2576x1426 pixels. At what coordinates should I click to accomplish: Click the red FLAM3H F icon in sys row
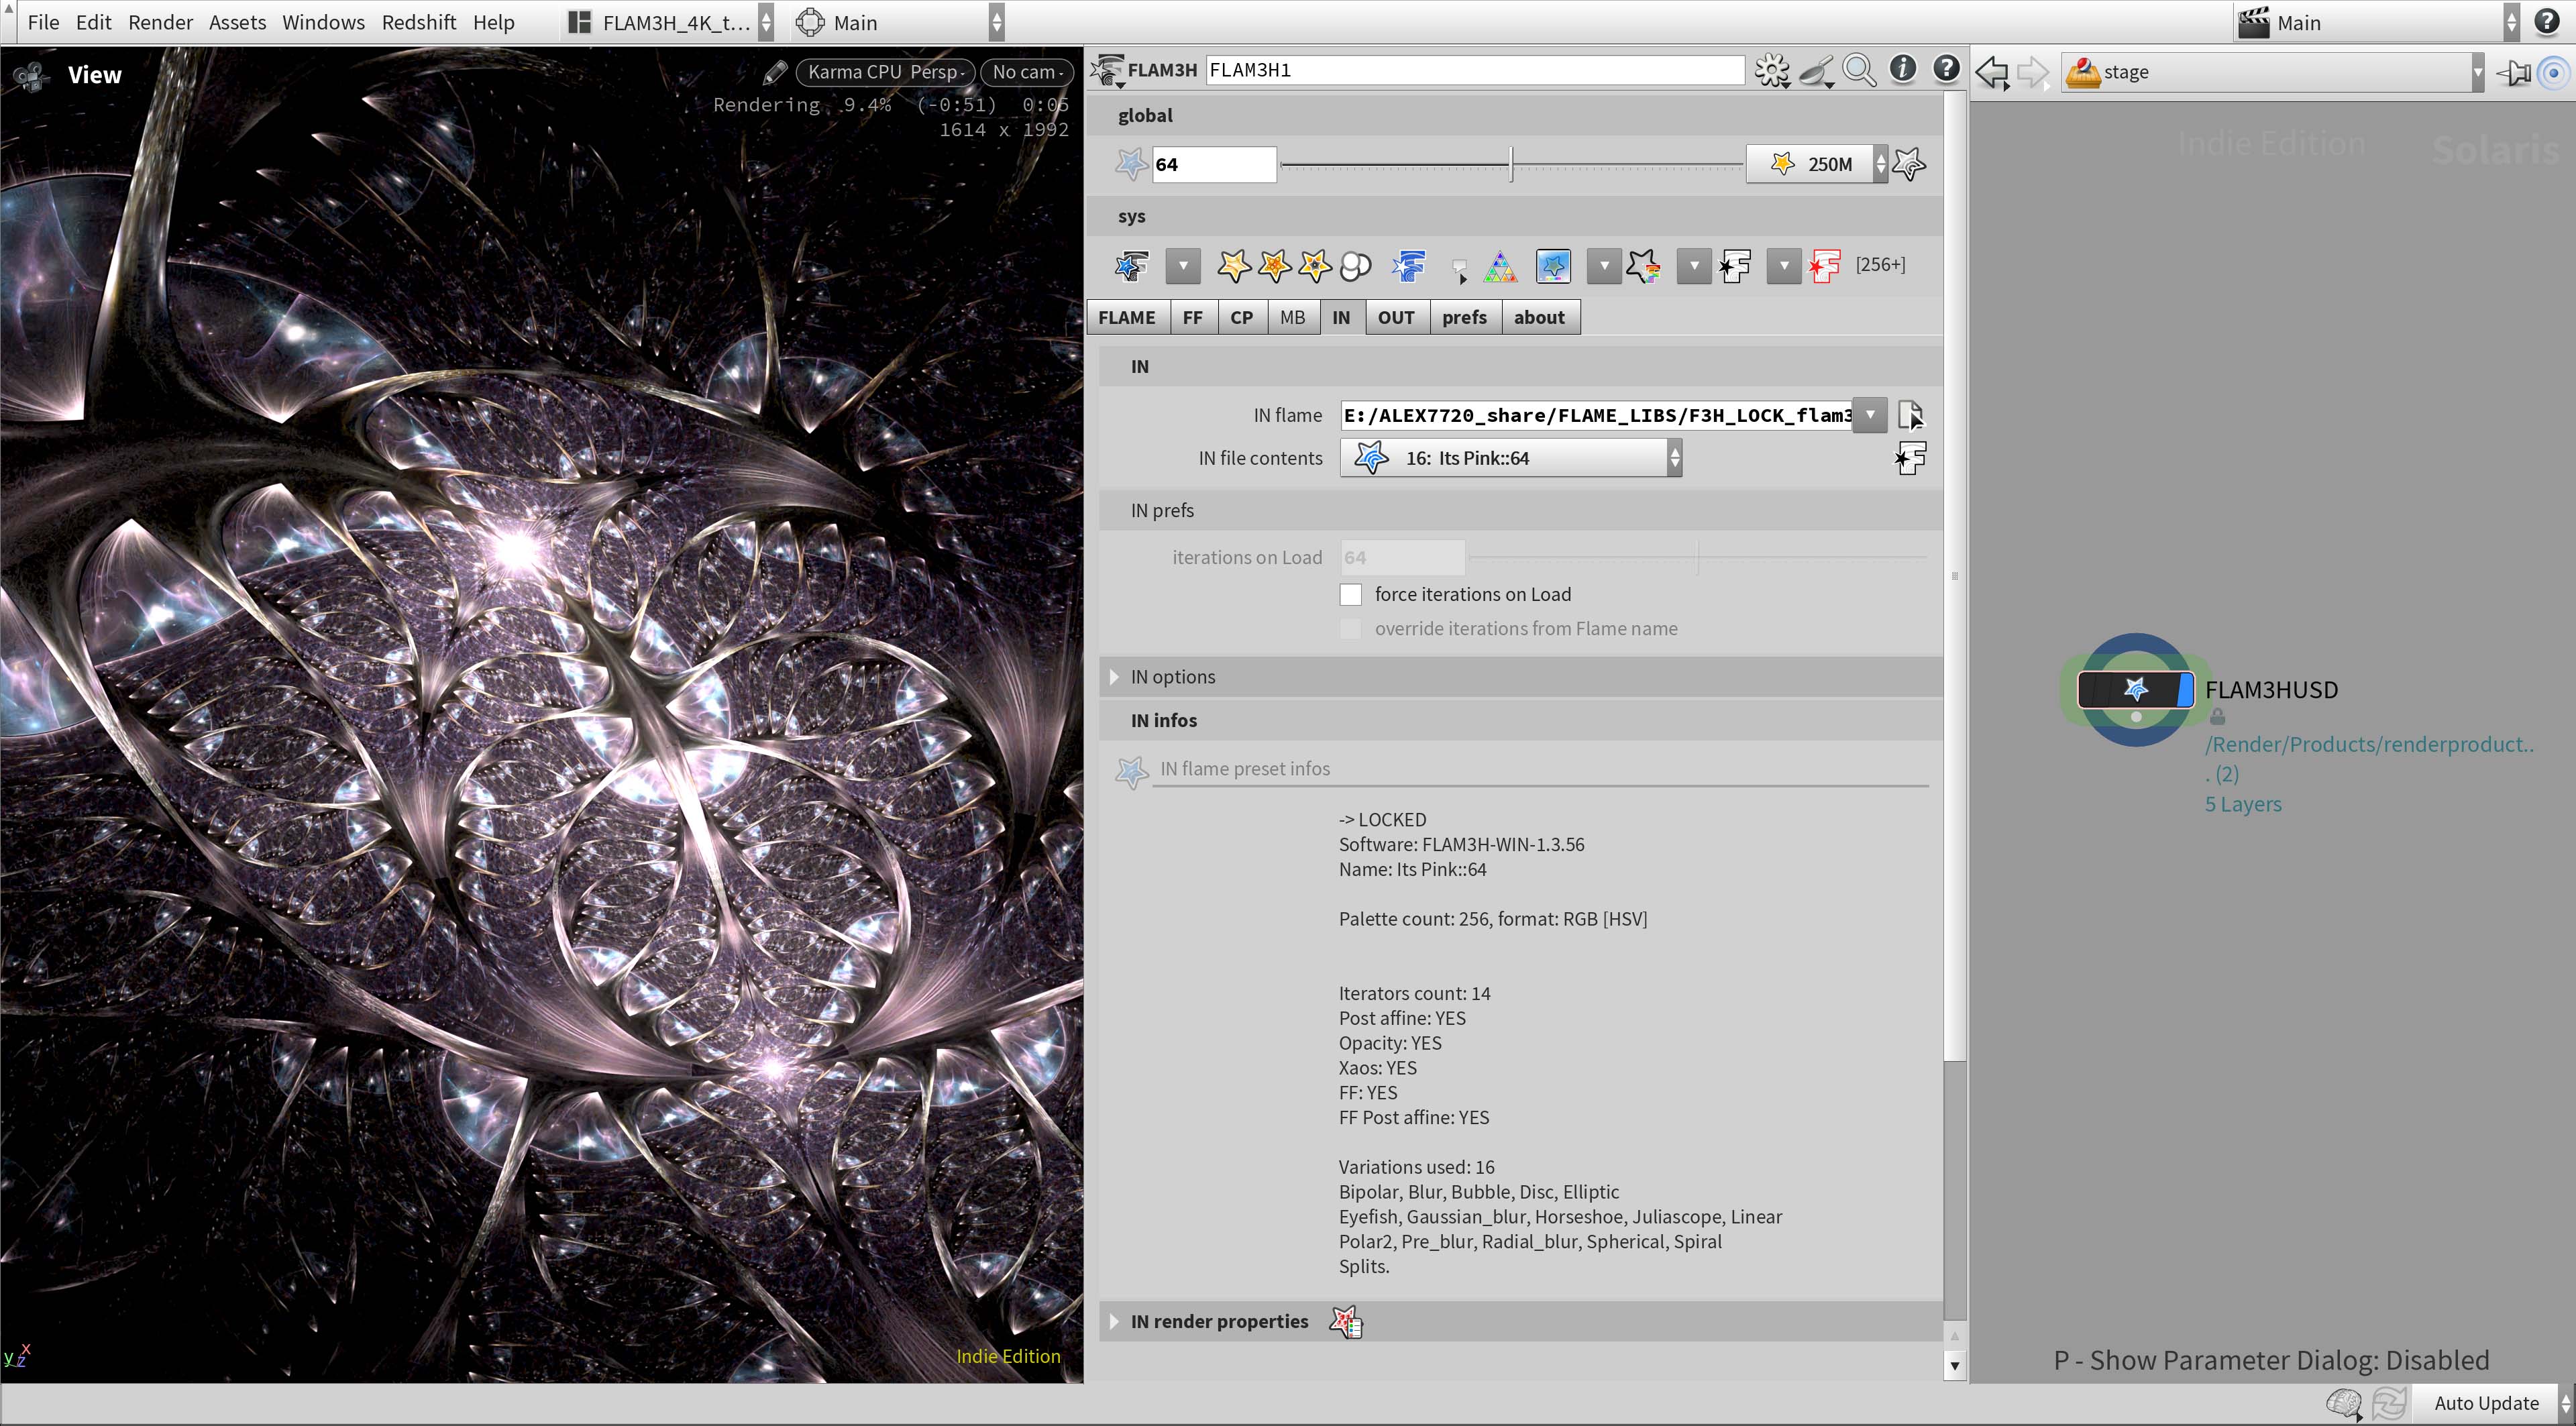[1825, 266]
